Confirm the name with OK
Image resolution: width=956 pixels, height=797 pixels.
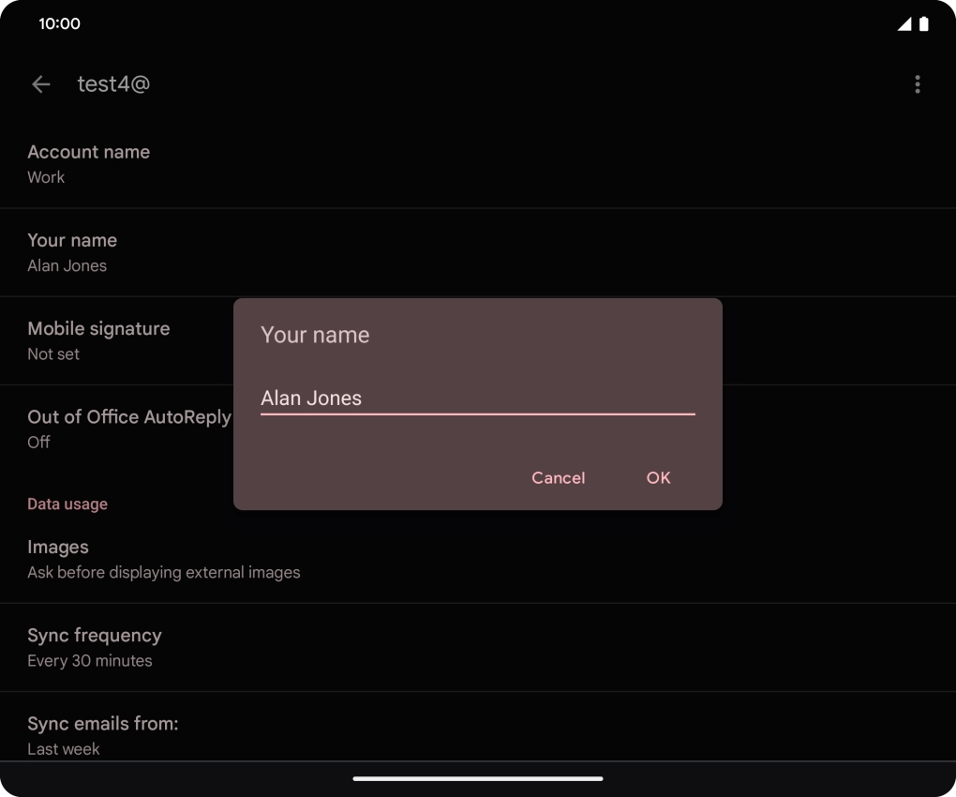tap(658, 478)
